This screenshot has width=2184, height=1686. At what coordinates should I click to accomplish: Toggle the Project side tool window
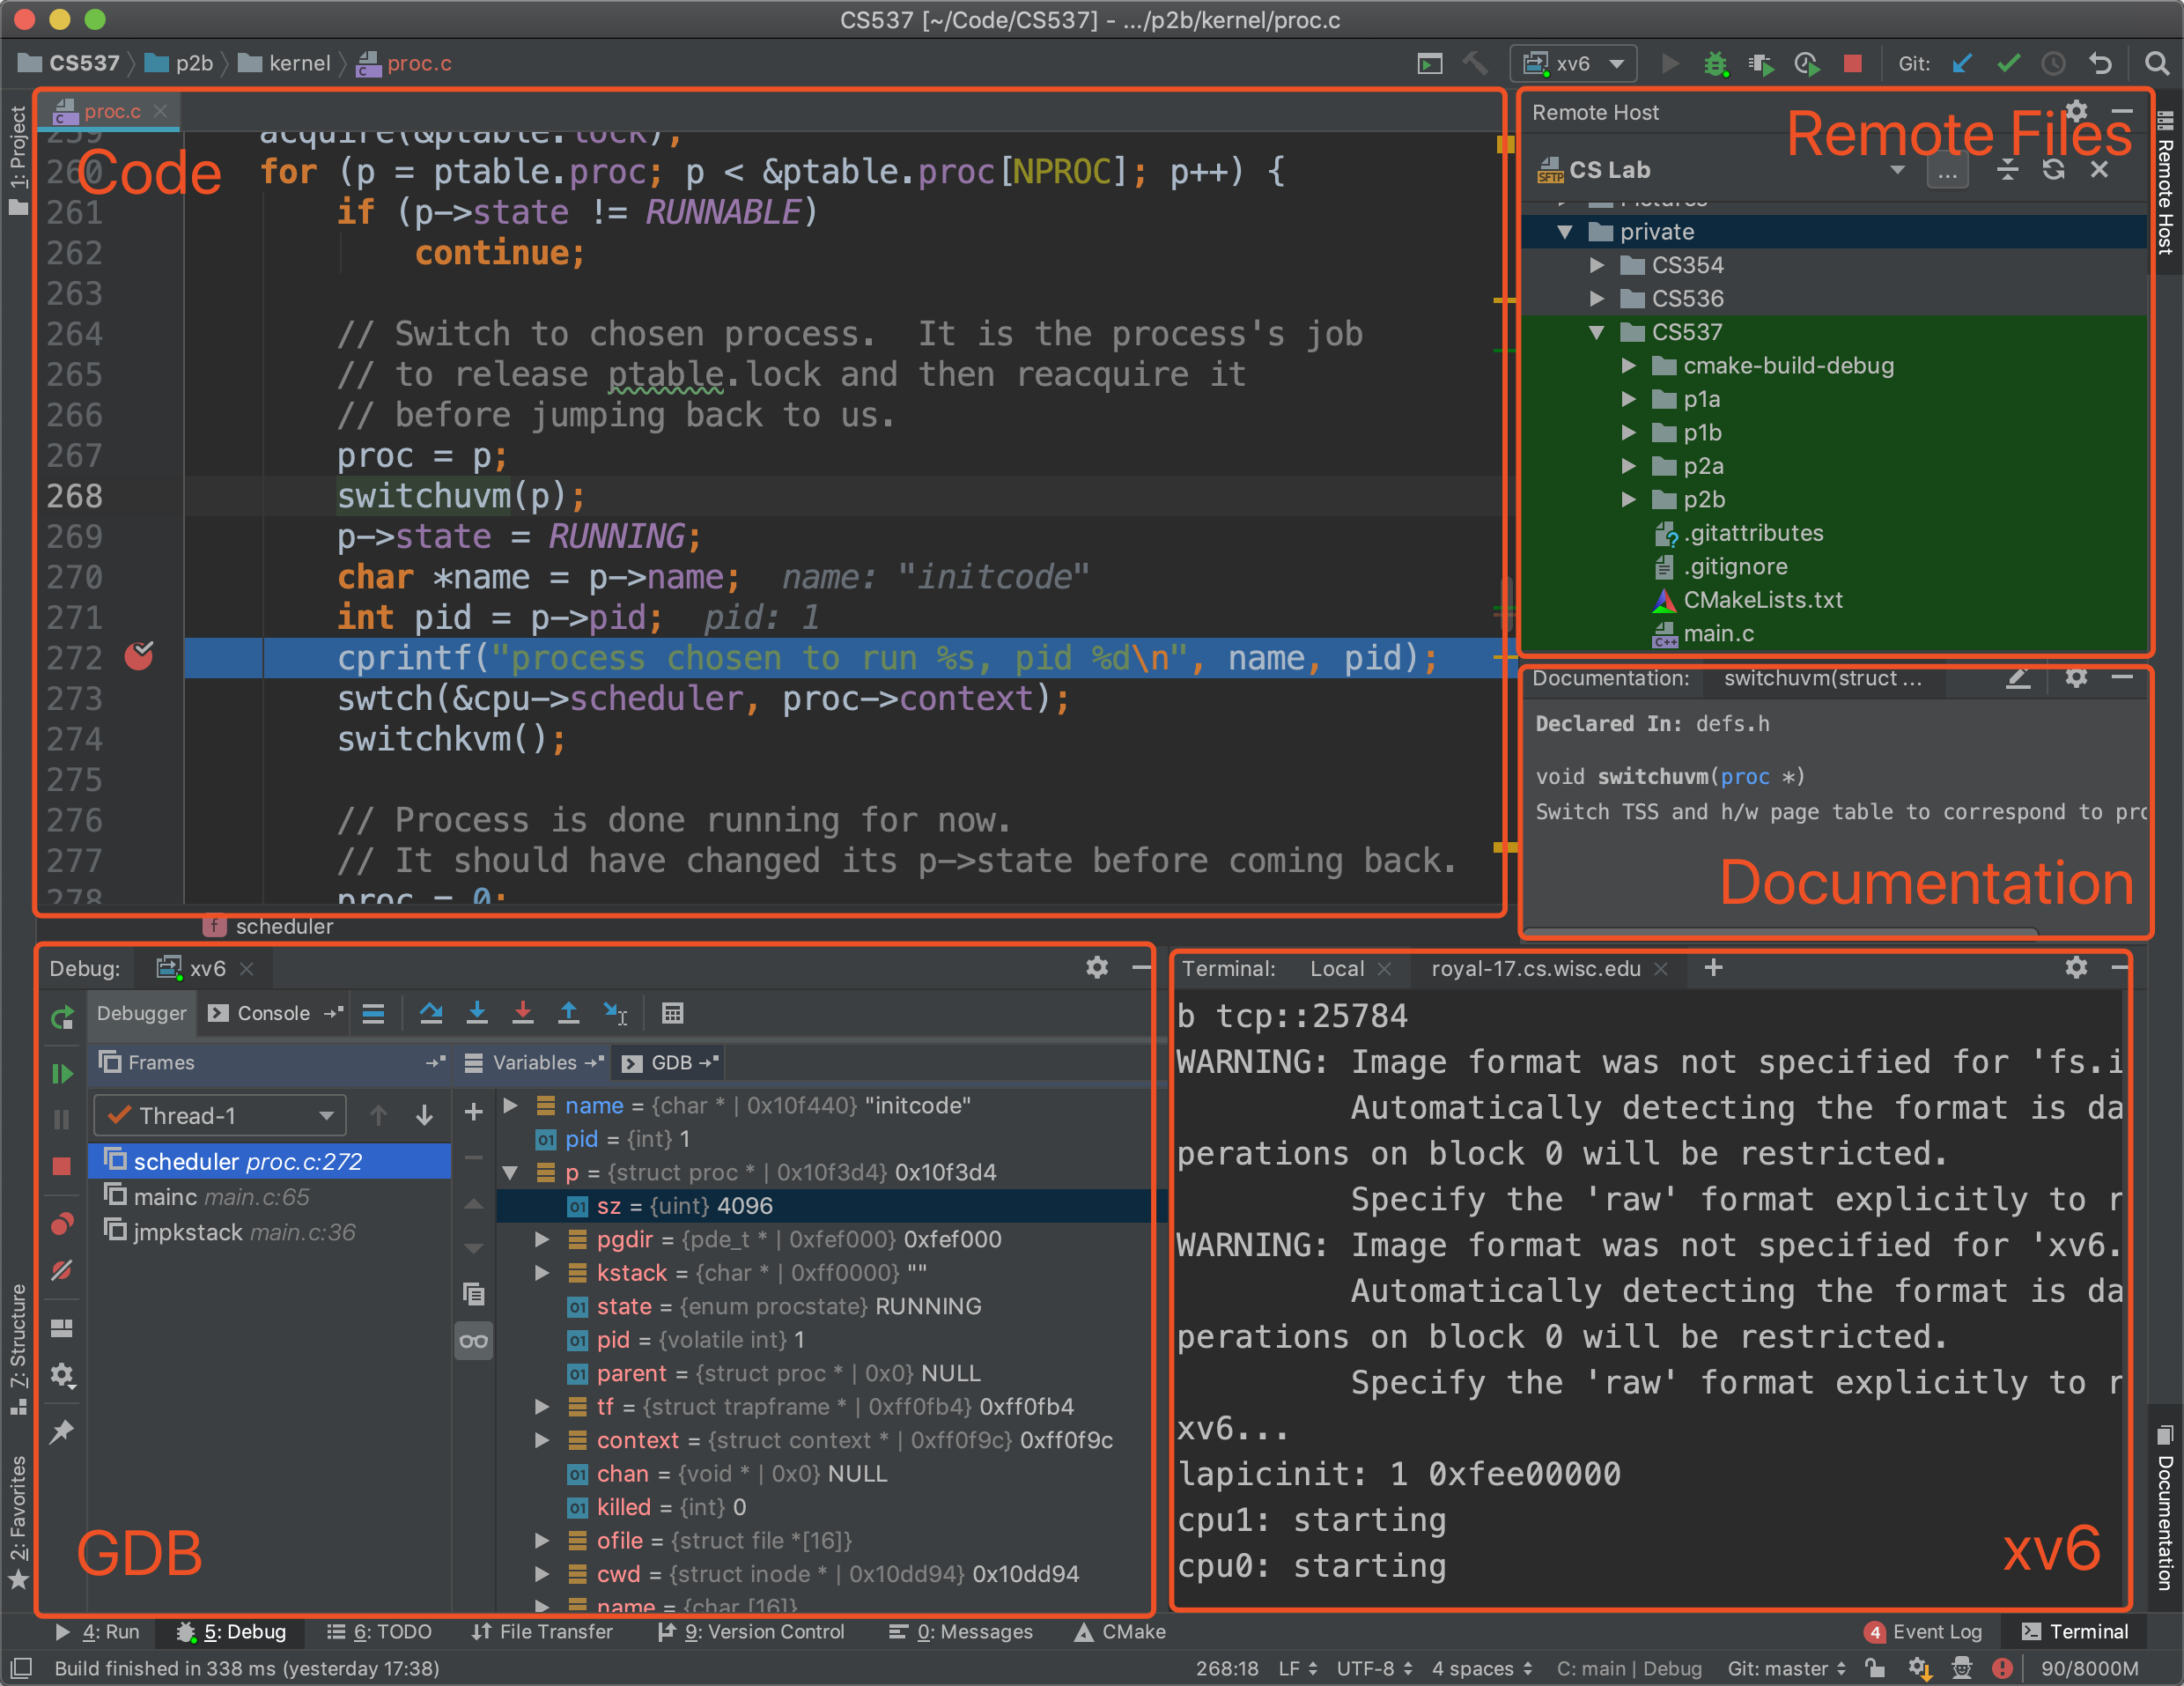click(18, 160)
